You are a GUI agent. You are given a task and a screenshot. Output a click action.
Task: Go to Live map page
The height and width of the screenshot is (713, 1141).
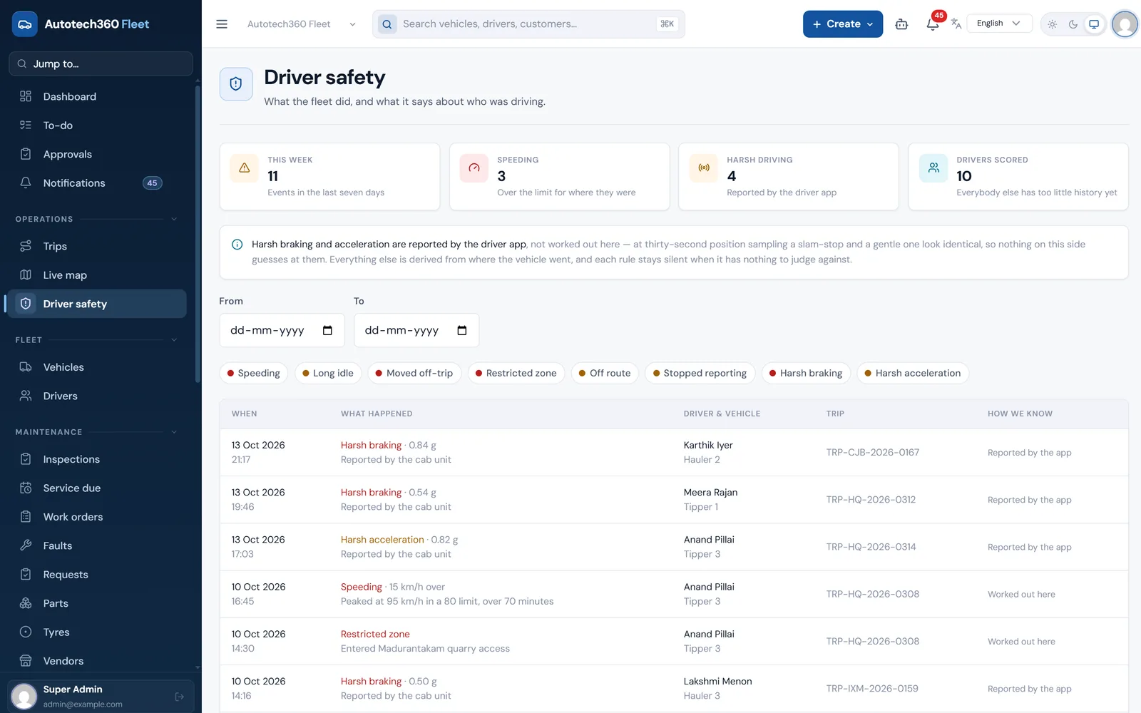tap(96, 275)
